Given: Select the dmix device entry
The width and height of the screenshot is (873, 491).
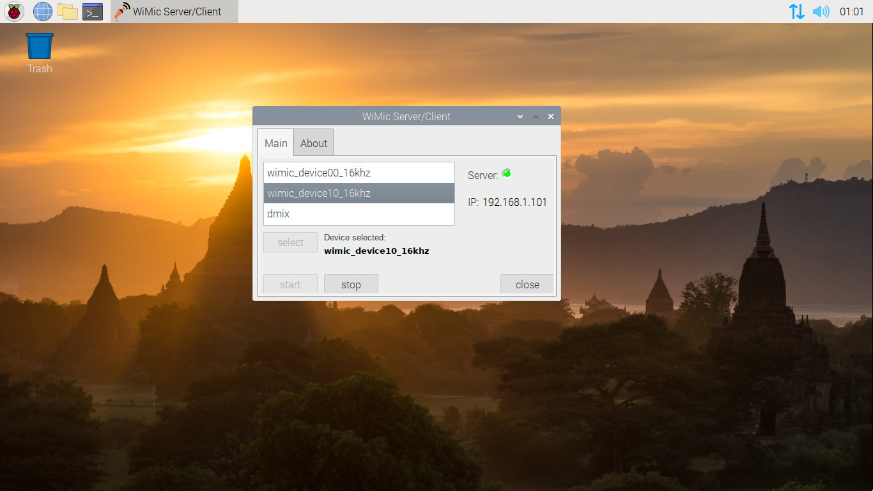Looking at the screenshot, I should click(359, 214).
